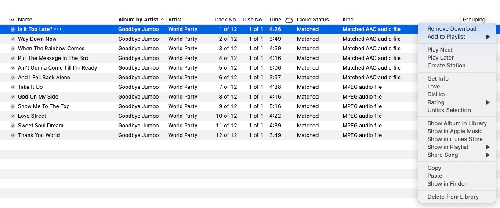The image size is (500, 208).
Task: Click MPEG audio file in Love Street row
Action: coord(362,116)
